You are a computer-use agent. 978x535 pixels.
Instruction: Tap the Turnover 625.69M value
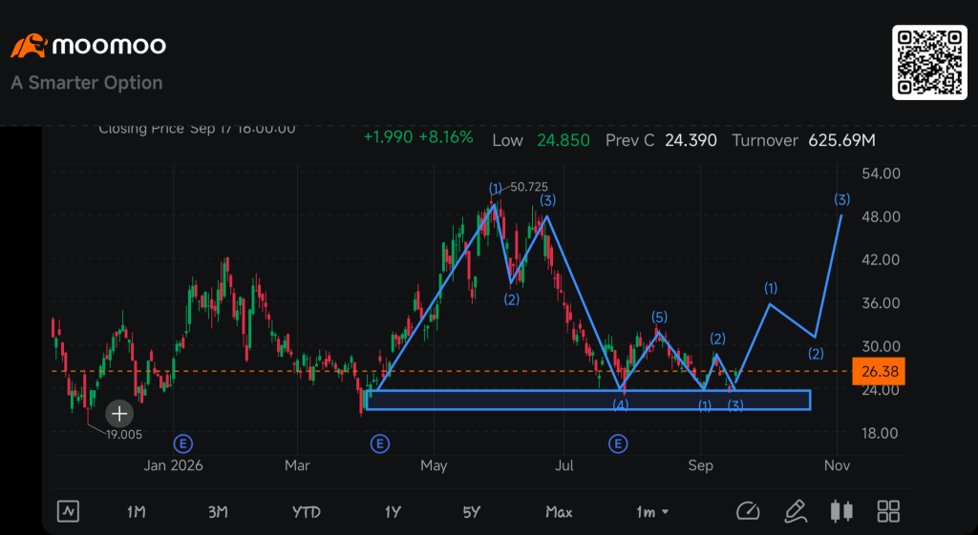[x=803, y=140]
